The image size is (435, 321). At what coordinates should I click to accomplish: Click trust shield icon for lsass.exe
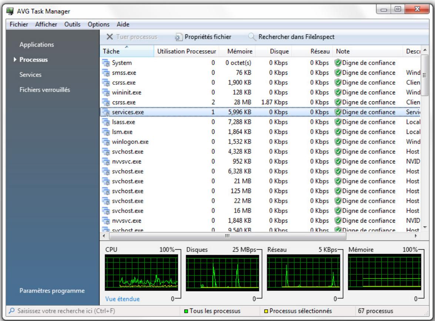point(338,122)
